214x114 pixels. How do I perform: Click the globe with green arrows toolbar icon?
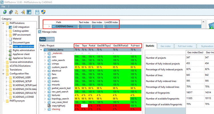(5, 12)
